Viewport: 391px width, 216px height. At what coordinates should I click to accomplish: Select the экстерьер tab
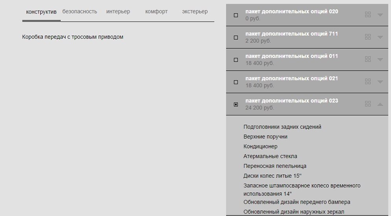coord(195,11)
